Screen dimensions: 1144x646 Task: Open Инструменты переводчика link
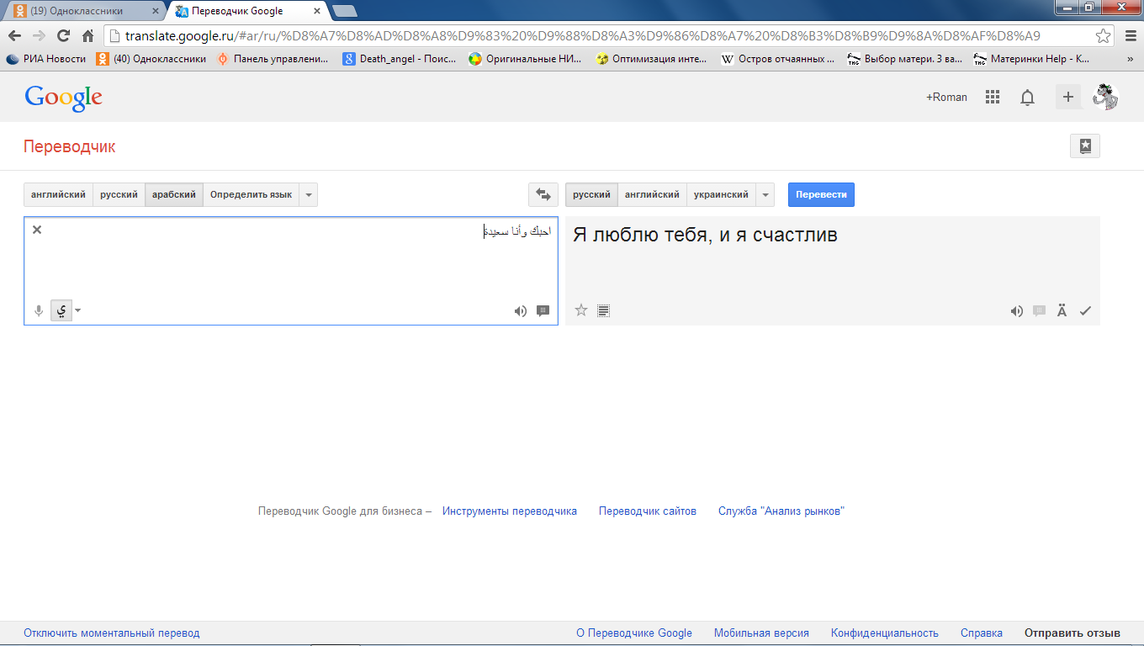point(510,511)
